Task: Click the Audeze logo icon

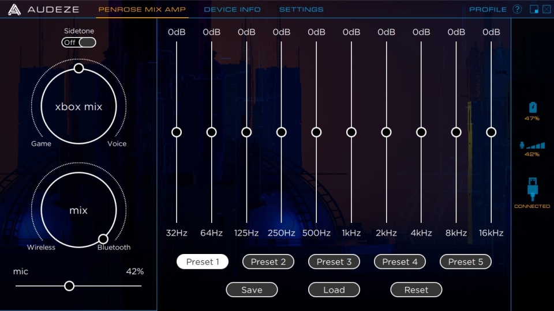Action: (14, 10)
